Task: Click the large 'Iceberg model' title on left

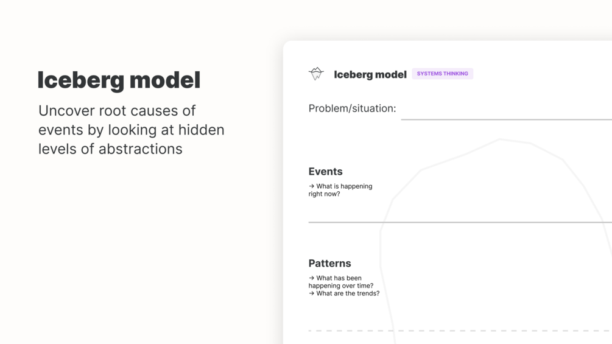Action: (x=119, y=80)
